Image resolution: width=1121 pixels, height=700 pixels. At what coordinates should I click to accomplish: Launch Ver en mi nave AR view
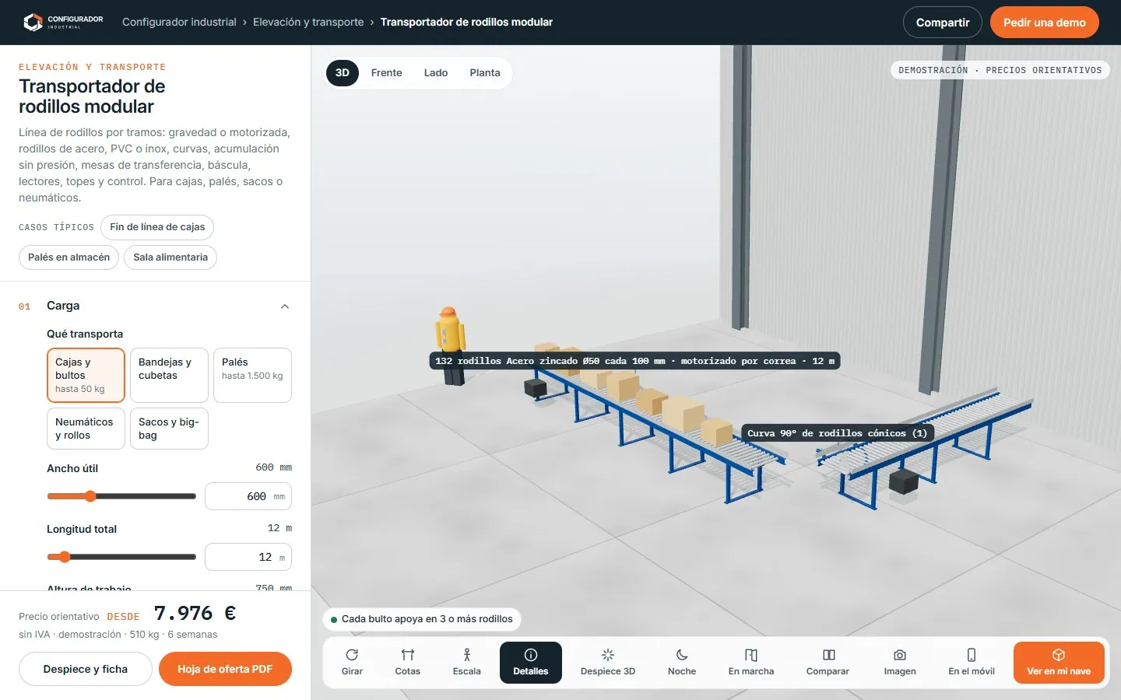coord(1059,663)
